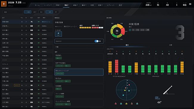The height and width of the screenshot is (109, 194).
Task: Click the red pitch legend marker below chart
Action: (x=116, y=104)
